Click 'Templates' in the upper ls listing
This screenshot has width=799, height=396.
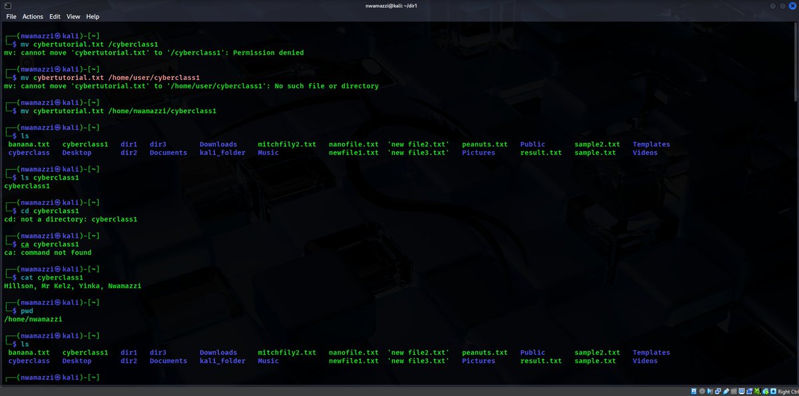pos(651,144)
